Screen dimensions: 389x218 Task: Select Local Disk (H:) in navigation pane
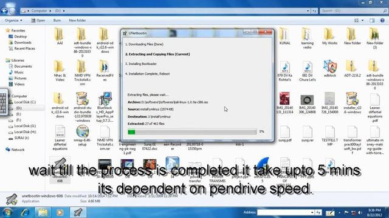pyautogui.click(x=22, y=132)
